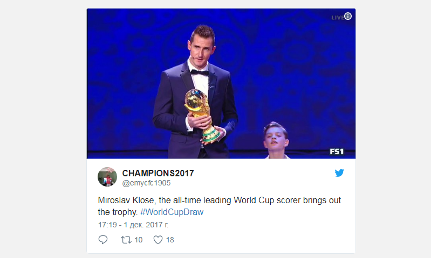The width and height of the screenshot is (431, 258).
Task: Open the CHAMPIONS2017 profile avatar
Action: [x=107, y=177]
